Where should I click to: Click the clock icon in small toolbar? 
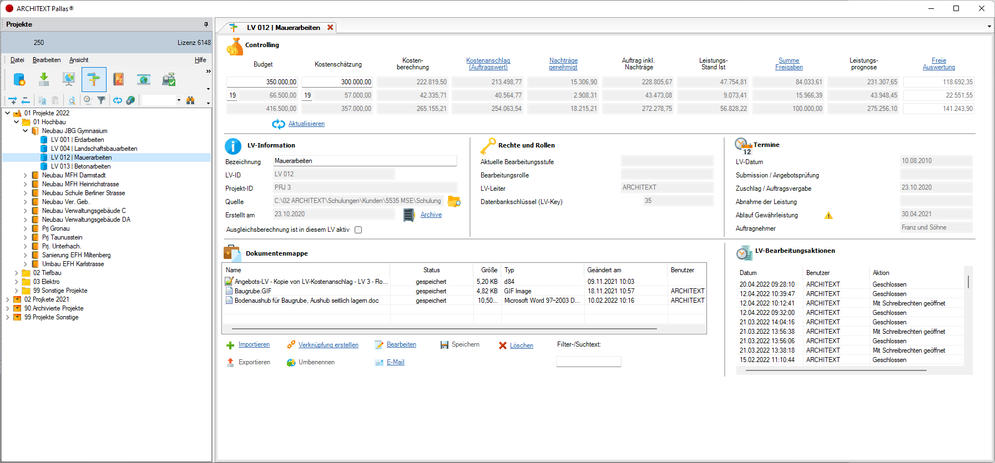click(87, 100)
